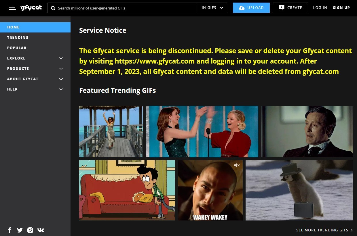Viewport: 357px width, 236px height.
Task: Click the Log In link
Action: 320,8
